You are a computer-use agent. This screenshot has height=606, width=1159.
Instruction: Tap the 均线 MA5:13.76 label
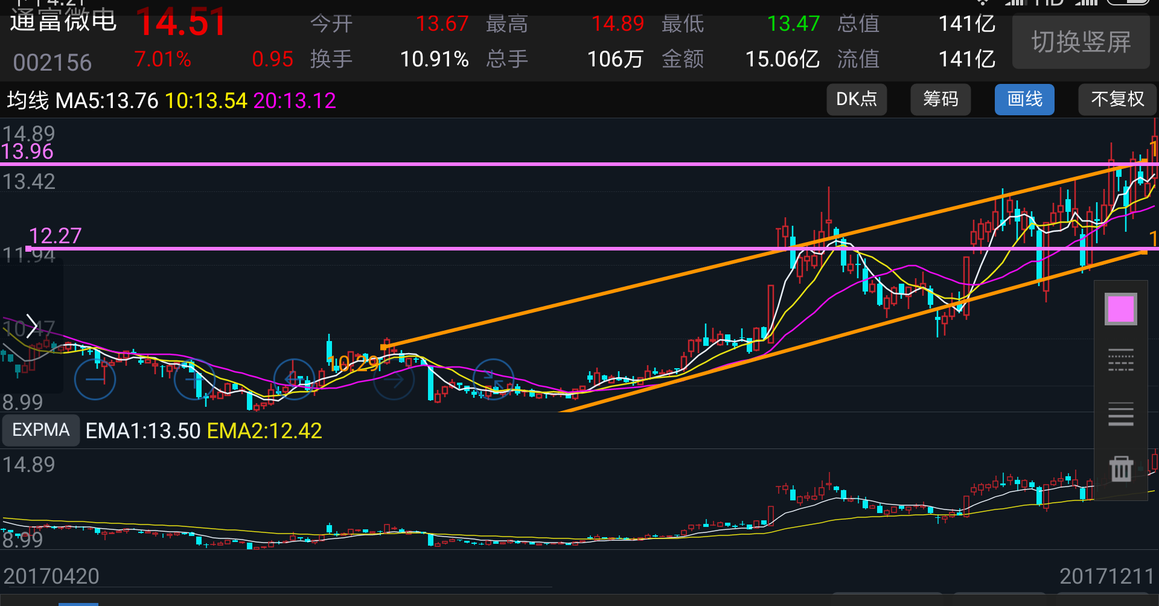(x=82, y=100)
